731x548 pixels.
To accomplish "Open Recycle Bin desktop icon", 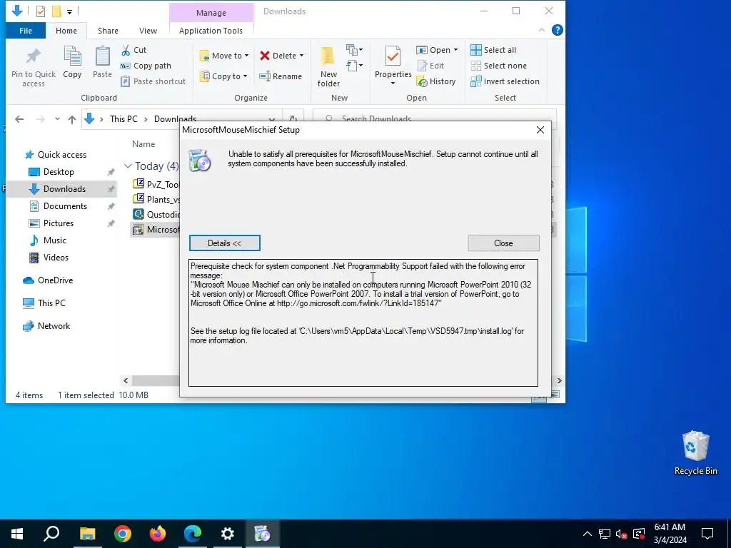I will coord(695,453).
